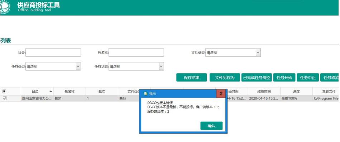Click the 任务中止 button
Image resolution: width=340 pixels, height=142 pixels.
[308, 78]
